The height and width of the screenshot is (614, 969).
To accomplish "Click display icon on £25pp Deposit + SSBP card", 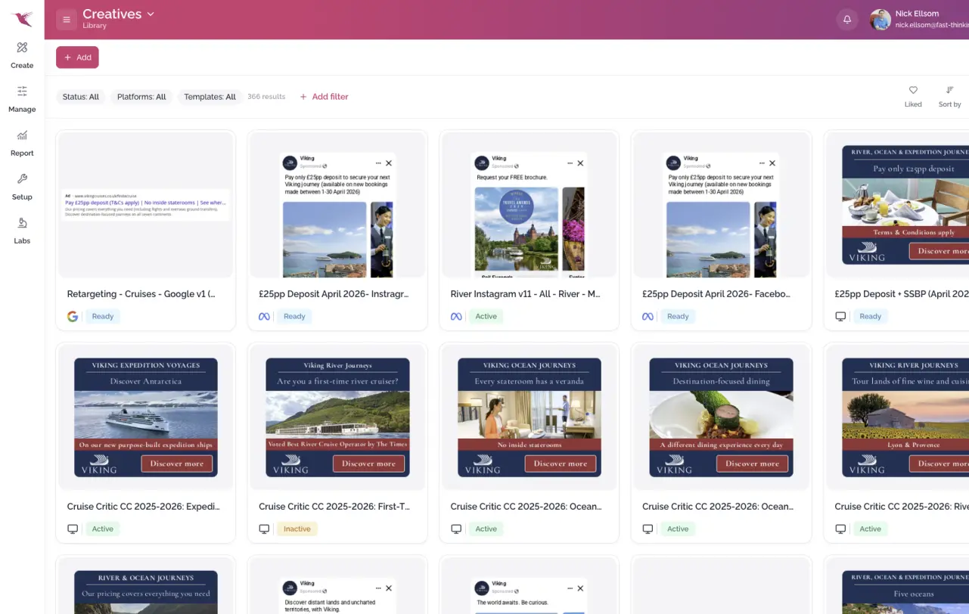I will (840, 316).
